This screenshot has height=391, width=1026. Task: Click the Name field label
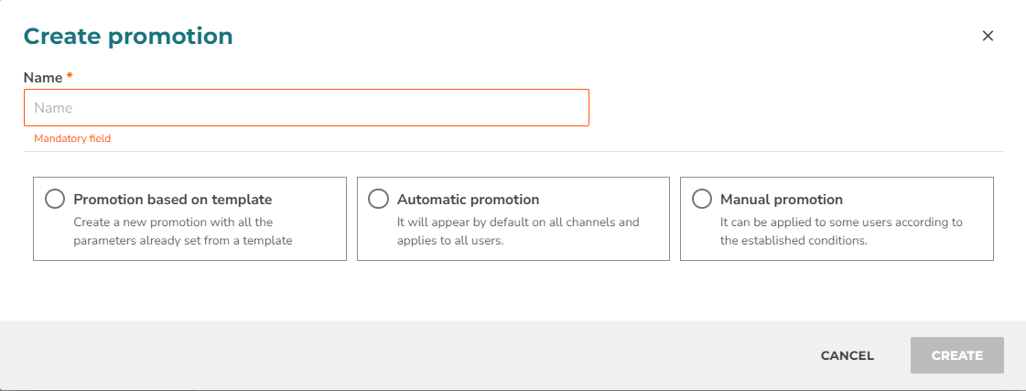(43, 77)
